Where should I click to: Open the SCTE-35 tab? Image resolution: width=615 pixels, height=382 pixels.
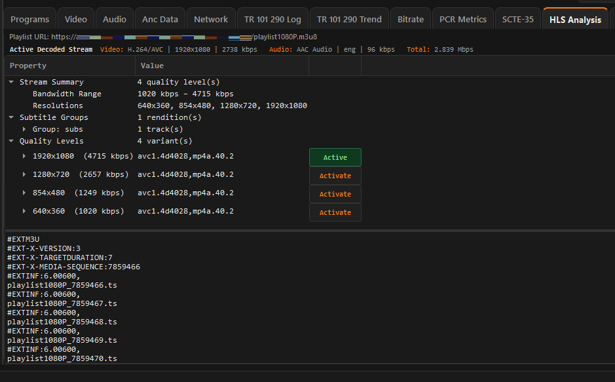tap(517, 19)
